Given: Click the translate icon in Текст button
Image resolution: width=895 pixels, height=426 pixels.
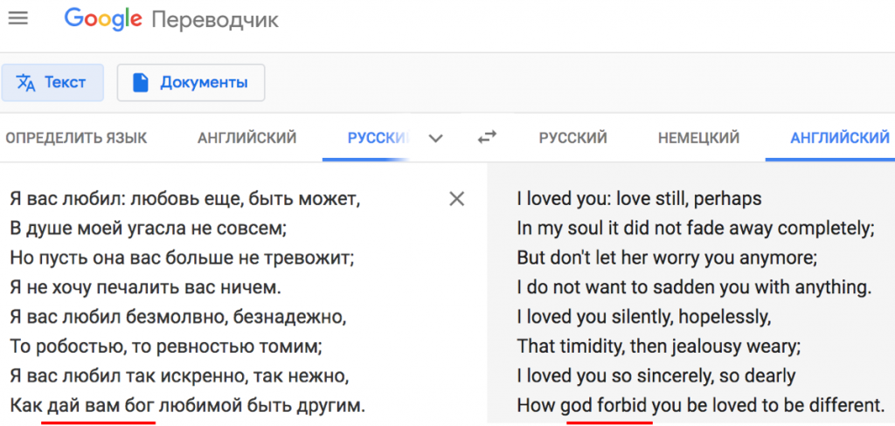Looking at the screenshot, I should pyautogui.click(x=25, y=83).
